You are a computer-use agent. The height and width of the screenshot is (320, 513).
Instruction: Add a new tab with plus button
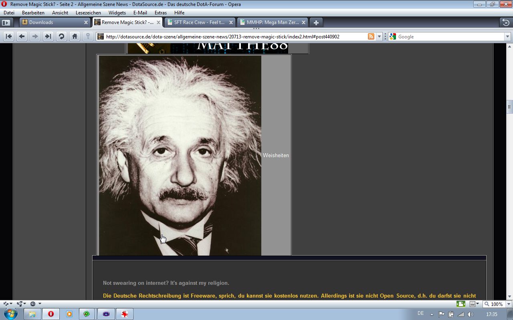coord(316,22)
